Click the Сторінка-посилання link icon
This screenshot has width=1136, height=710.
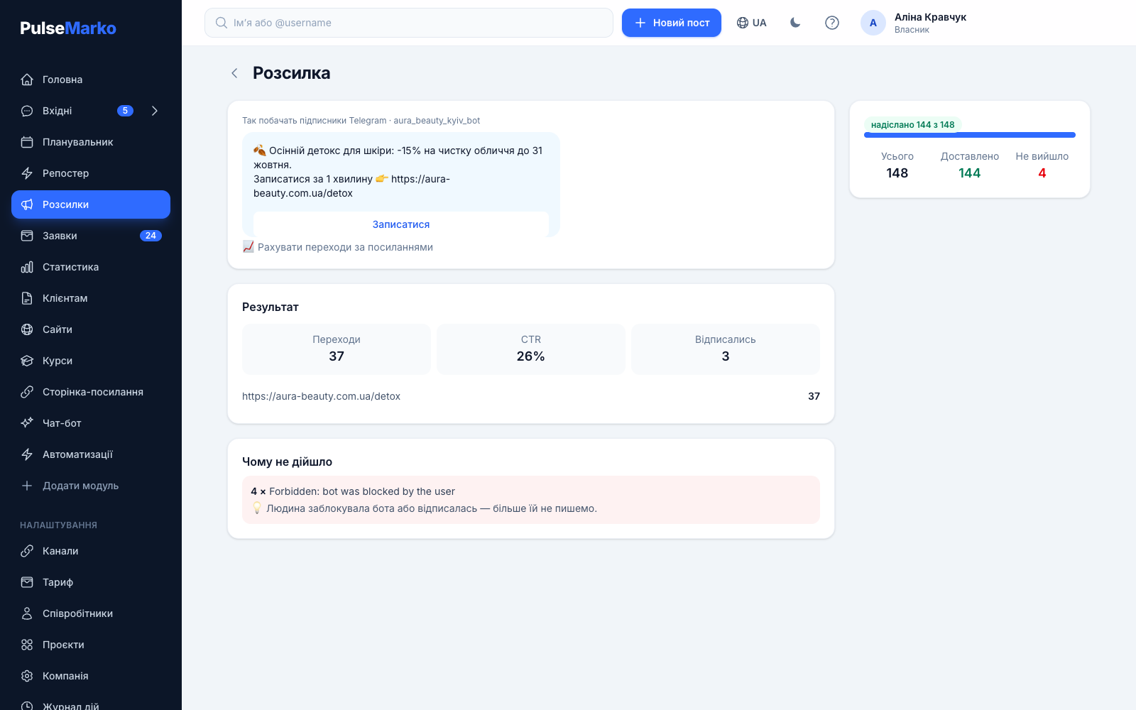click(27, 392)
